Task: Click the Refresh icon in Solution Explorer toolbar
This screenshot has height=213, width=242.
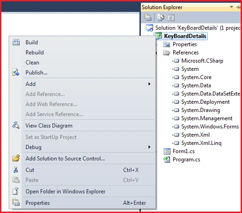Action: click(171, 18)
